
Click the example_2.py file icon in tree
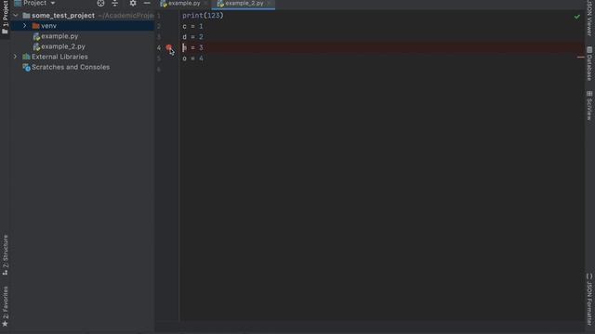click(x=36, y=47)
